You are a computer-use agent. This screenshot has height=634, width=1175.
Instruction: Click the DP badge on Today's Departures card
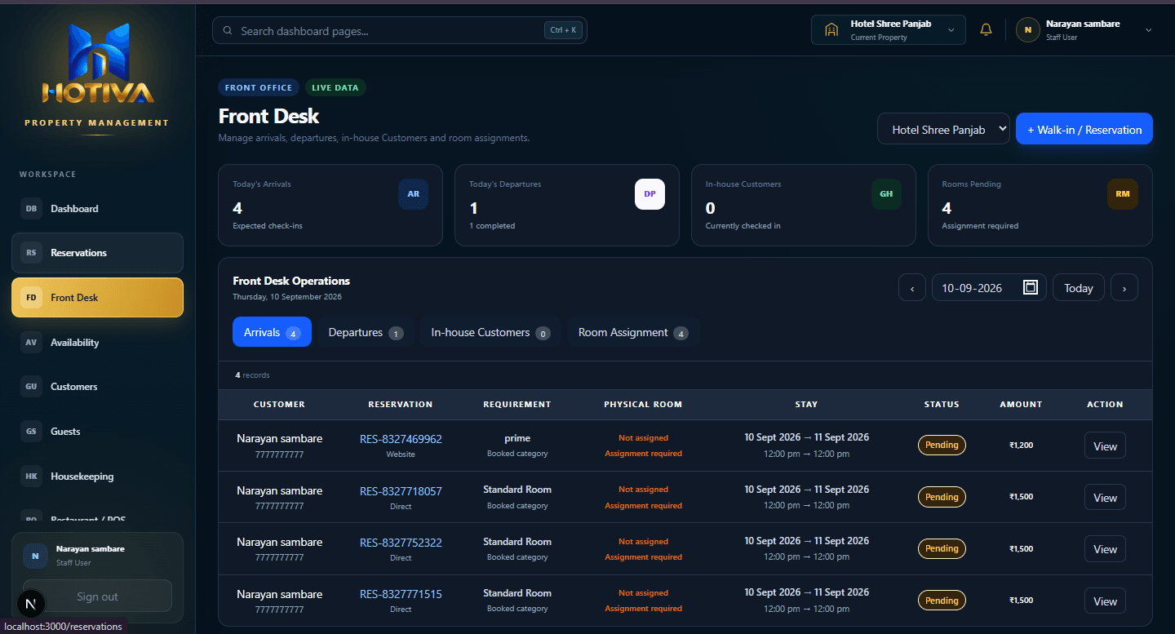coord(650,194)
